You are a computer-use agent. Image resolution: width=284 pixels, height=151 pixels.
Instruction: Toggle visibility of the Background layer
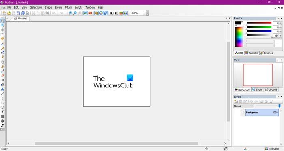(x=243, y=113)
